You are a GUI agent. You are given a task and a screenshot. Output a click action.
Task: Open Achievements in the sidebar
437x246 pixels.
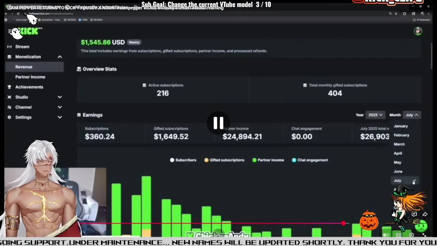click(29, 87)
